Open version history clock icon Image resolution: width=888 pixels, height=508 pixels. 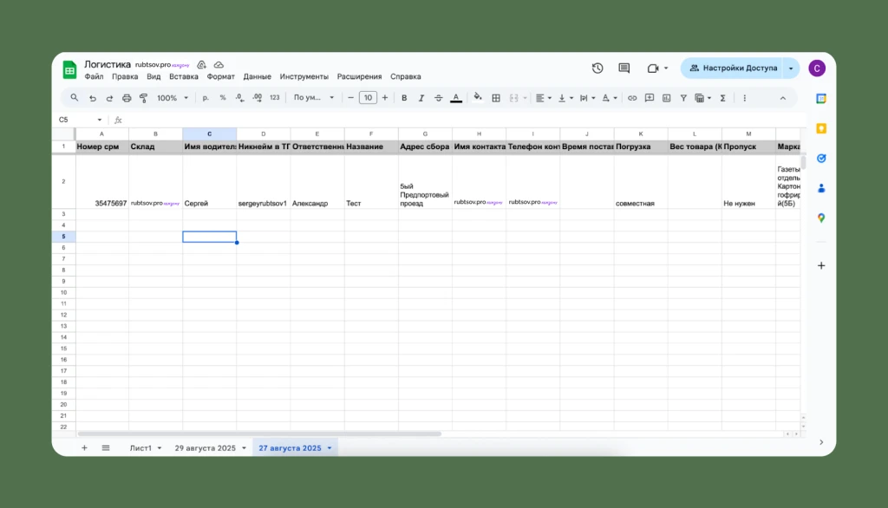pyautogui.click(x=597, y=68)
